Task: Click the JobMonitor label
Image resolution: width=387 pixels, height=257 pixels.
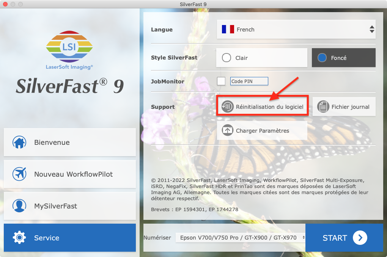Action: [167, 81]
